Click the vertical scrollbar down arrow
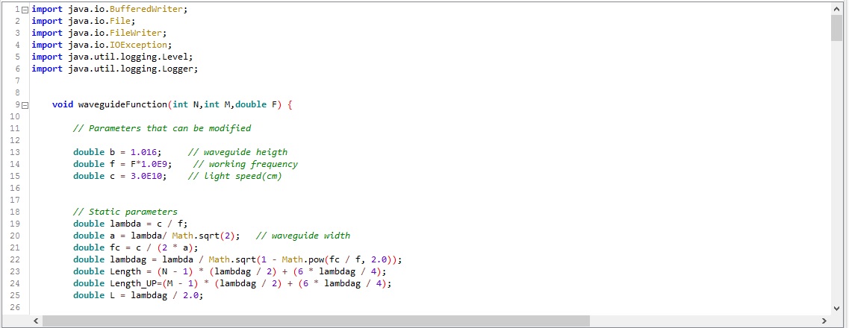 [x=836, y=307]
